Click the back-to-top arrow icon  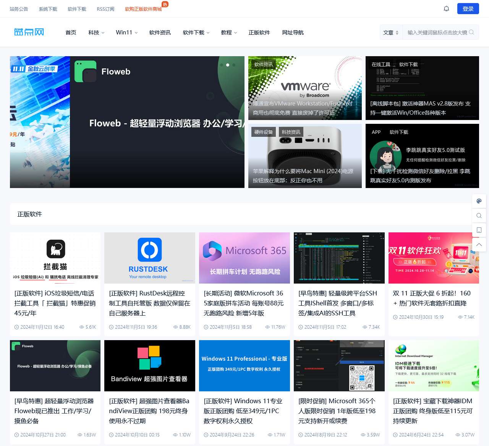click(x=479, y=245)
